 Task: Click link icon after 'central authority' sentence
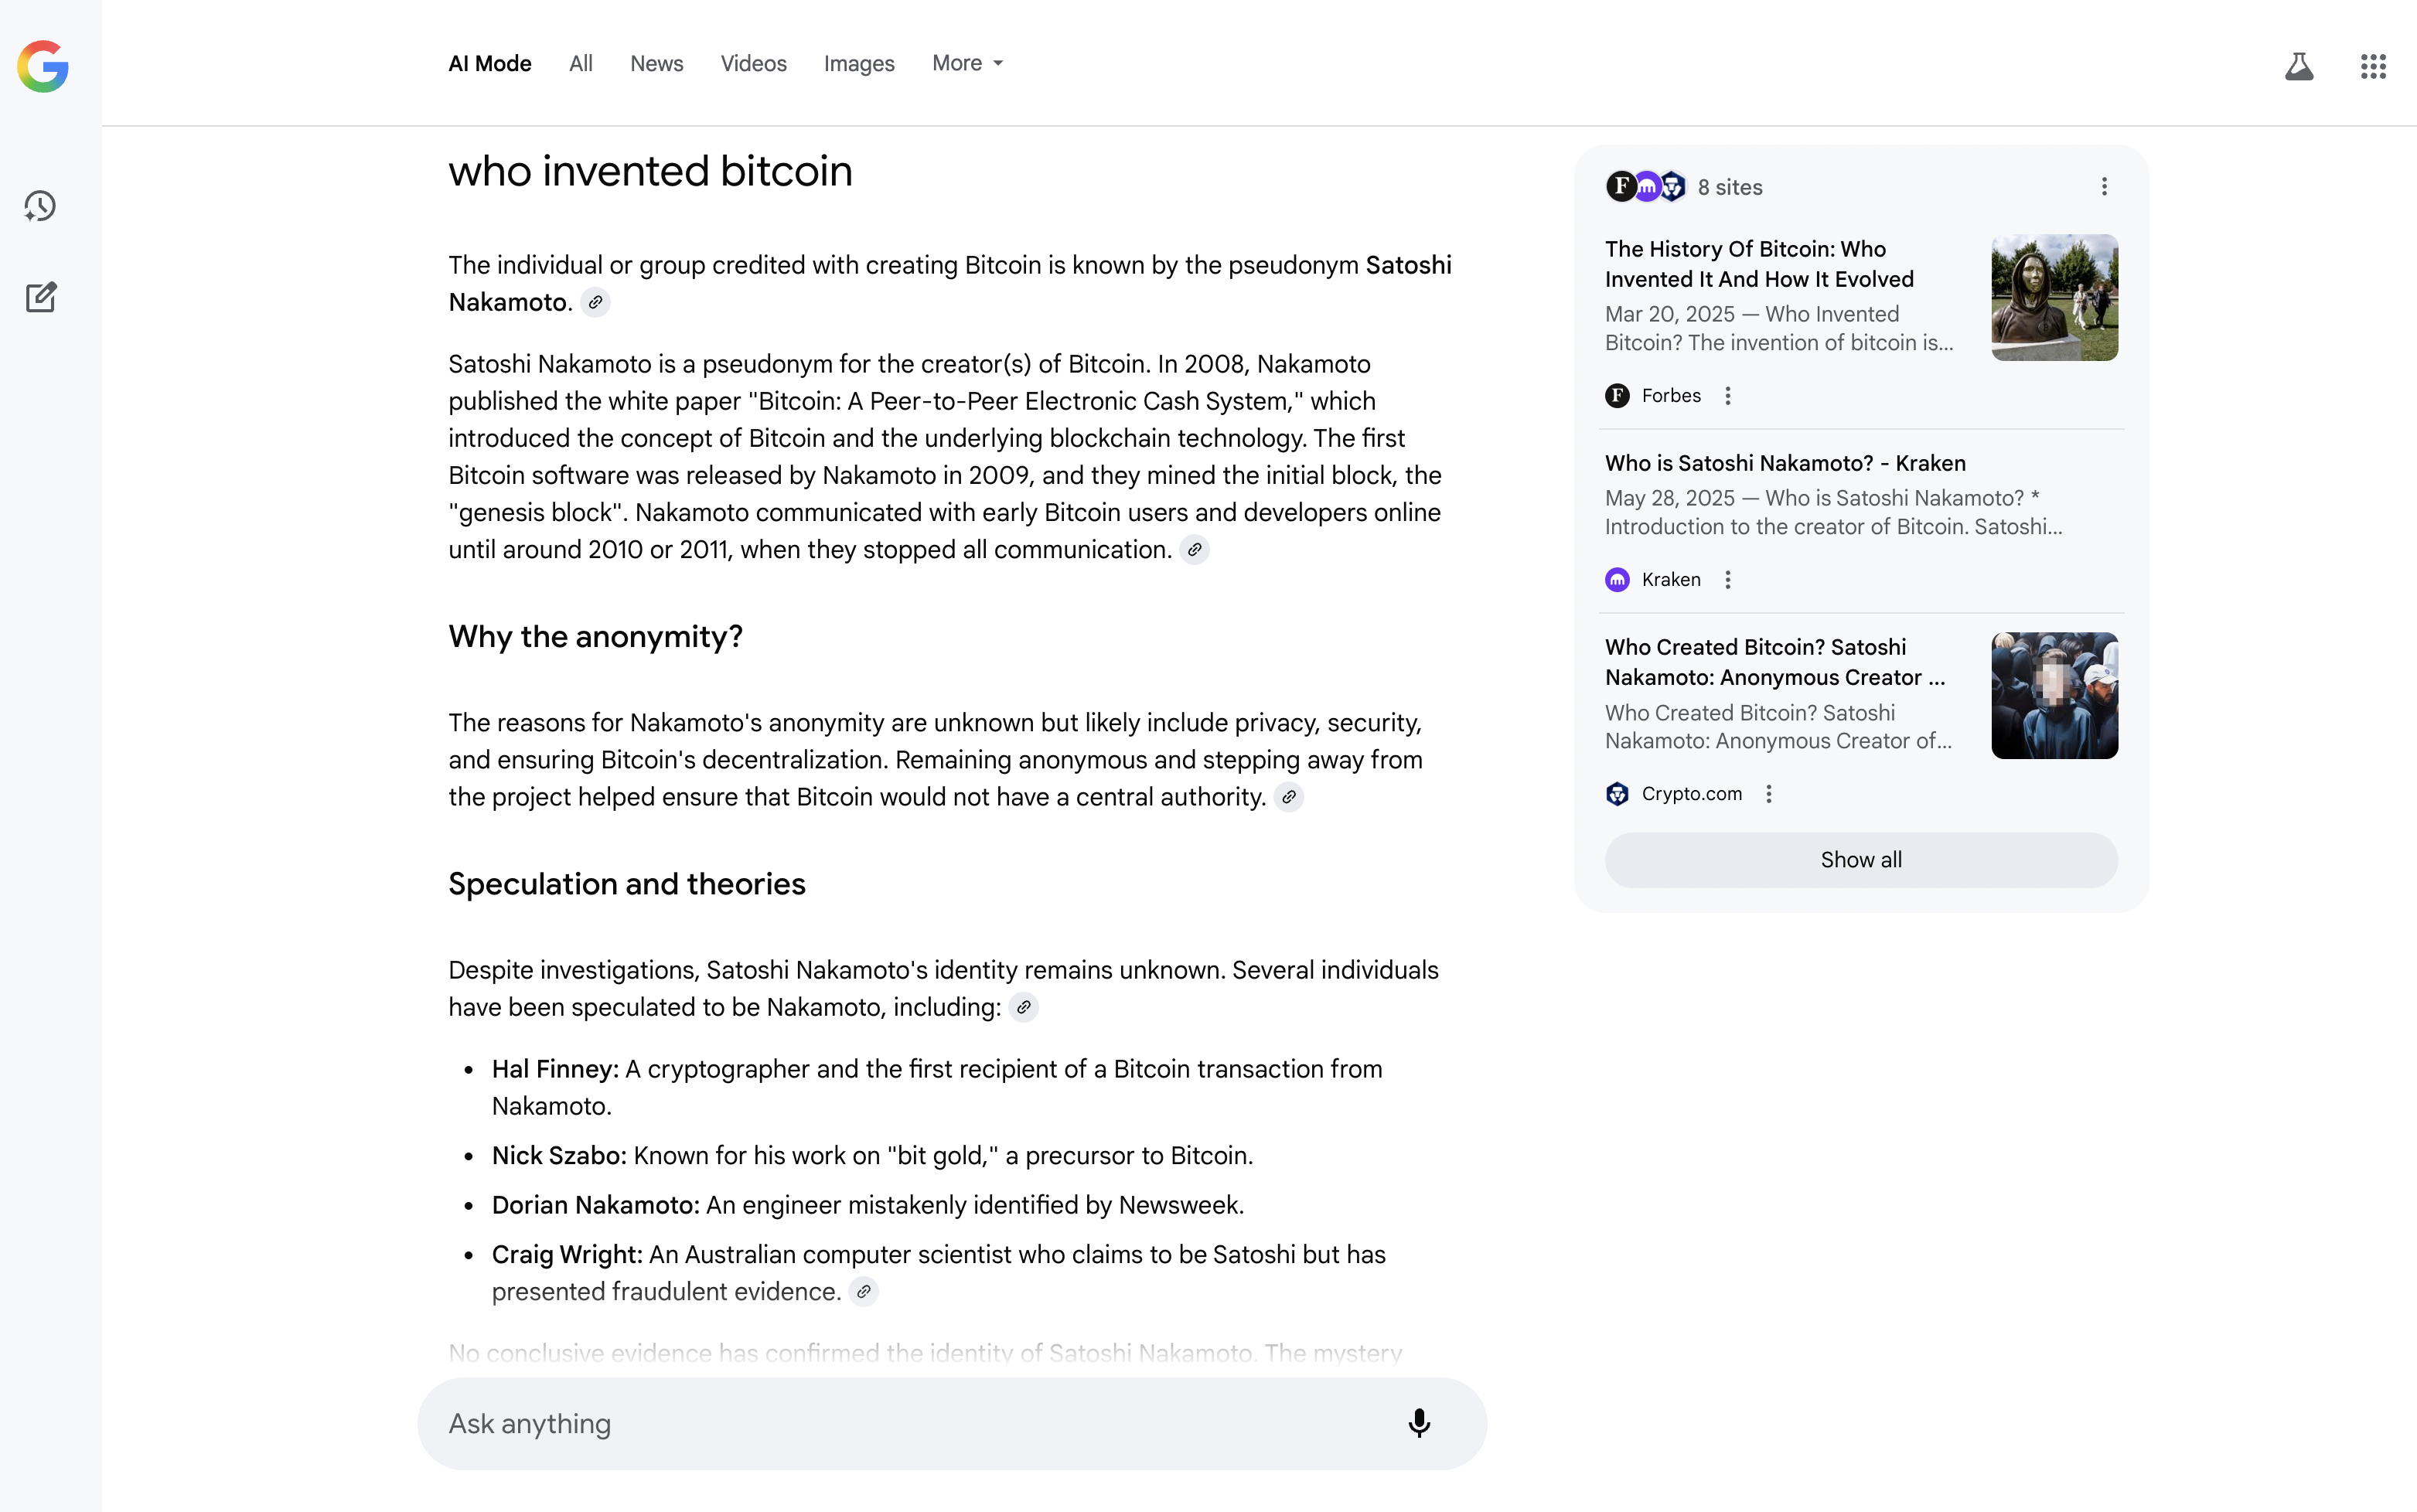(x=1288, y=797)
